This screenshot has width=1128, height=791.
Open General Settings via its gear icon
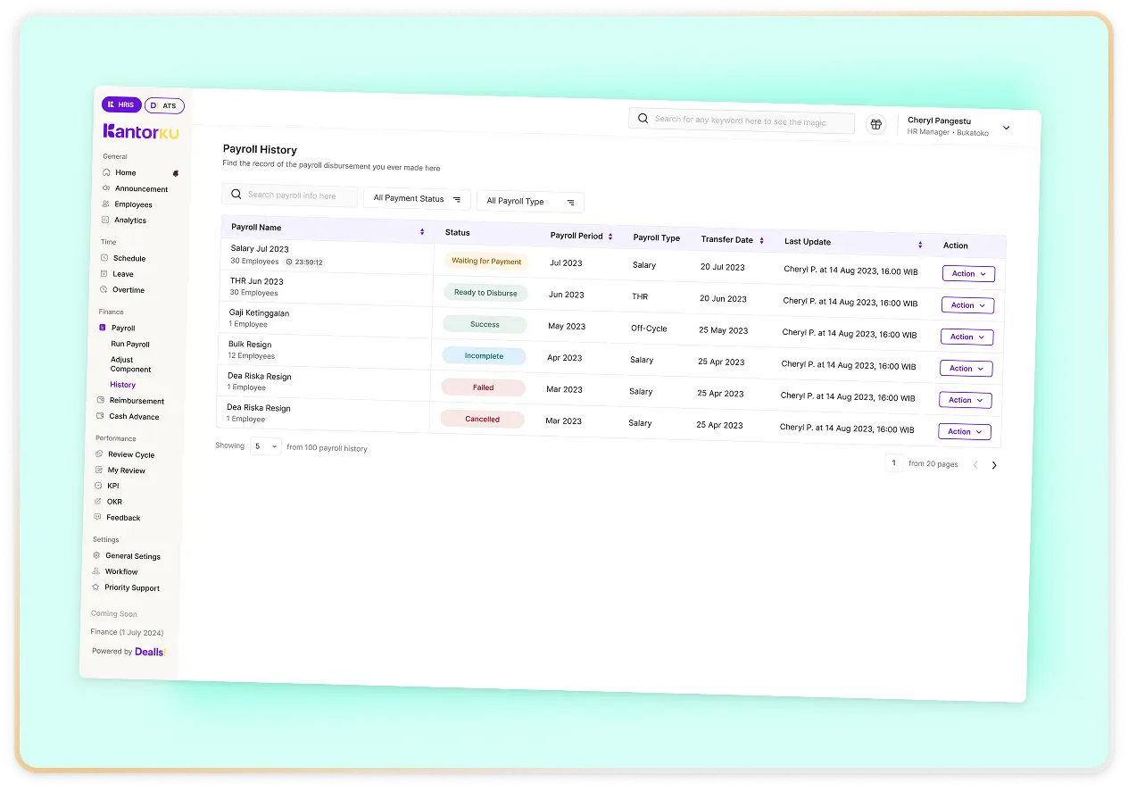pyautogui.click(x=96, y=555)
